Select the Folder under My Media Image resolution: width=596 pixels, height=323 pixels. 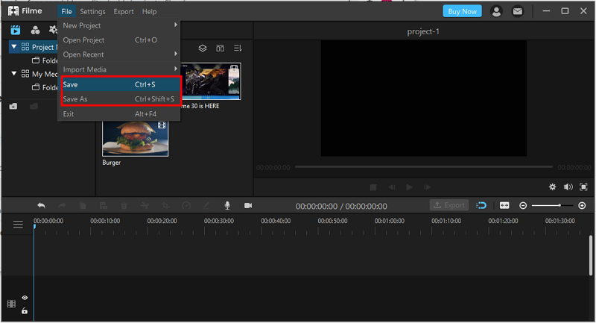point(45,87)
